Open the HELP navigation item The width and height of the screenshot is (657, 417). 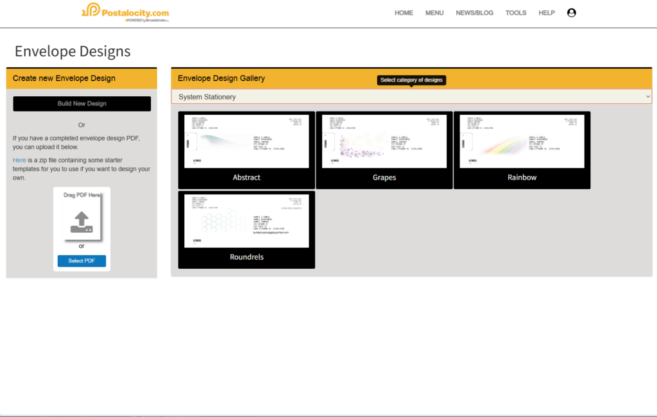(547, 13)
